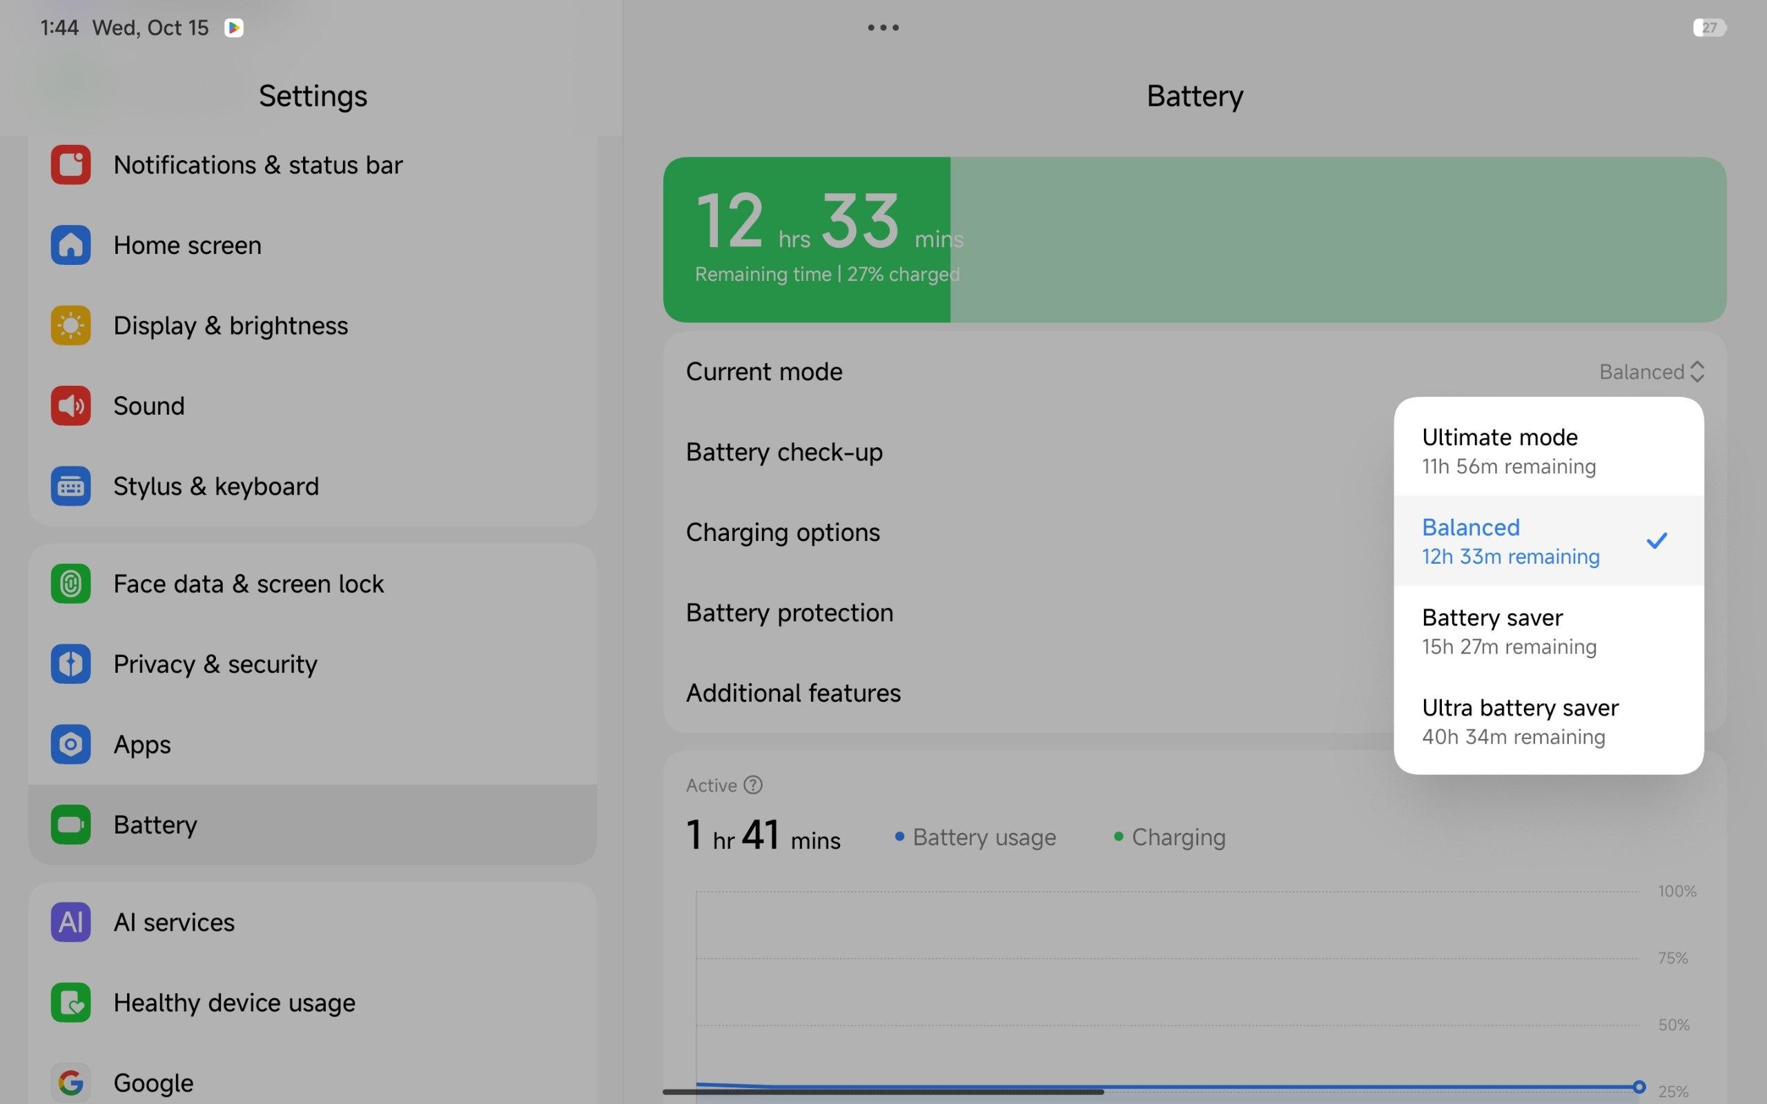The image size is (1767, 1104).
Task: Open Face data & screen lock icon
Action: click(71, 584)
